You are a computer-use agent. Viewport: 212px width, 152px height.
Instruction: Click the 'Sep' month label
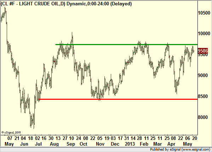pos(70,144)
